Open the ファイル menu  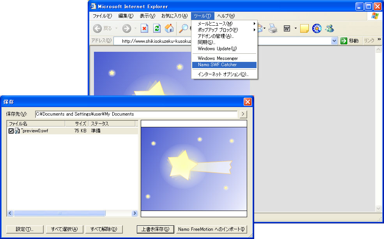pos(103,16)
